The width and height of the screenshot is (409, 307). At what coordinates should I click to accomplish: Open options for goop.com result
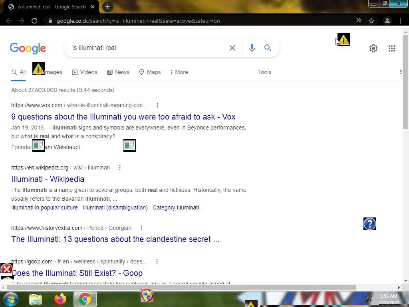pos(157,261)
